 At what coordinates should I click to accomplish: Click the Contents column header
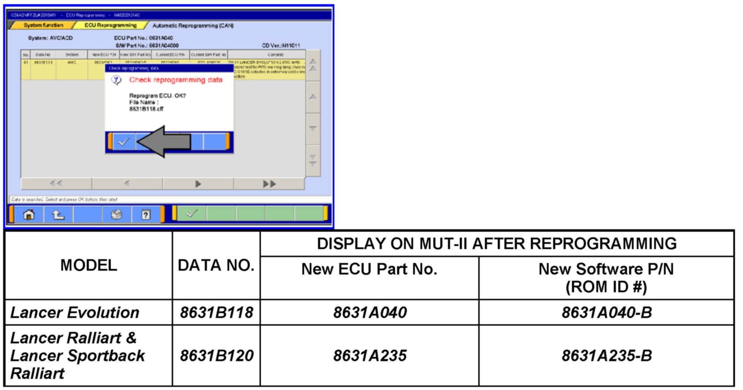click(275, 55)
